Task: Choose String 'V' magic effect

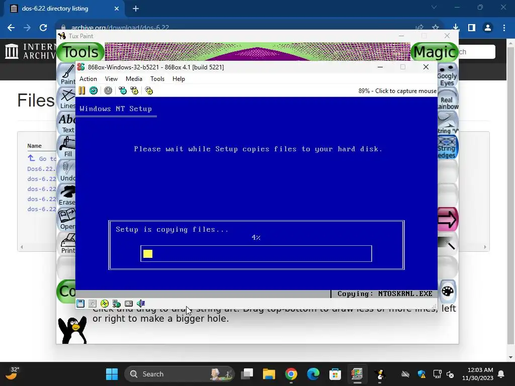Action: (x=447, y=123)
